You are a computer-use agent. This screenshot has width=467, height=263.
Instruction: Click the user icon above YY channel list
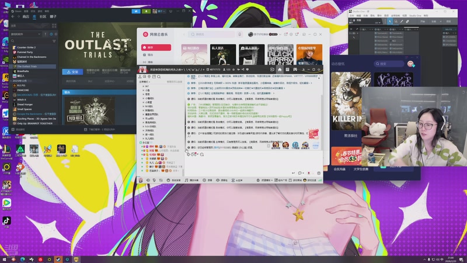pos(140,77)
